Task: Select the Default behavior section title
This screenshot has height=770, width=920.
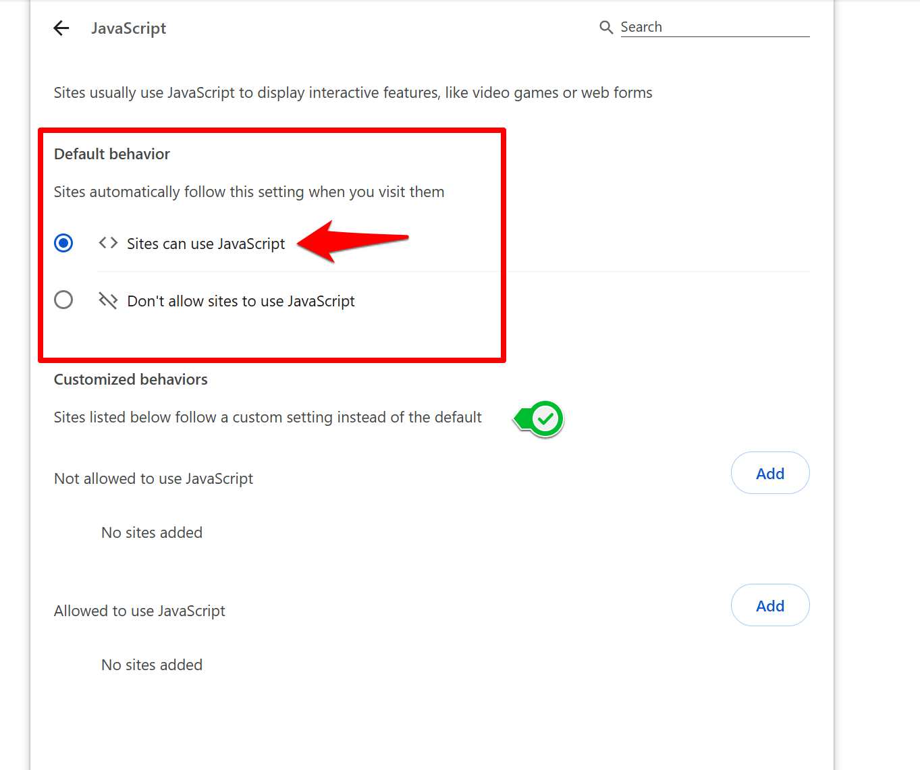Action: (111, 154)
